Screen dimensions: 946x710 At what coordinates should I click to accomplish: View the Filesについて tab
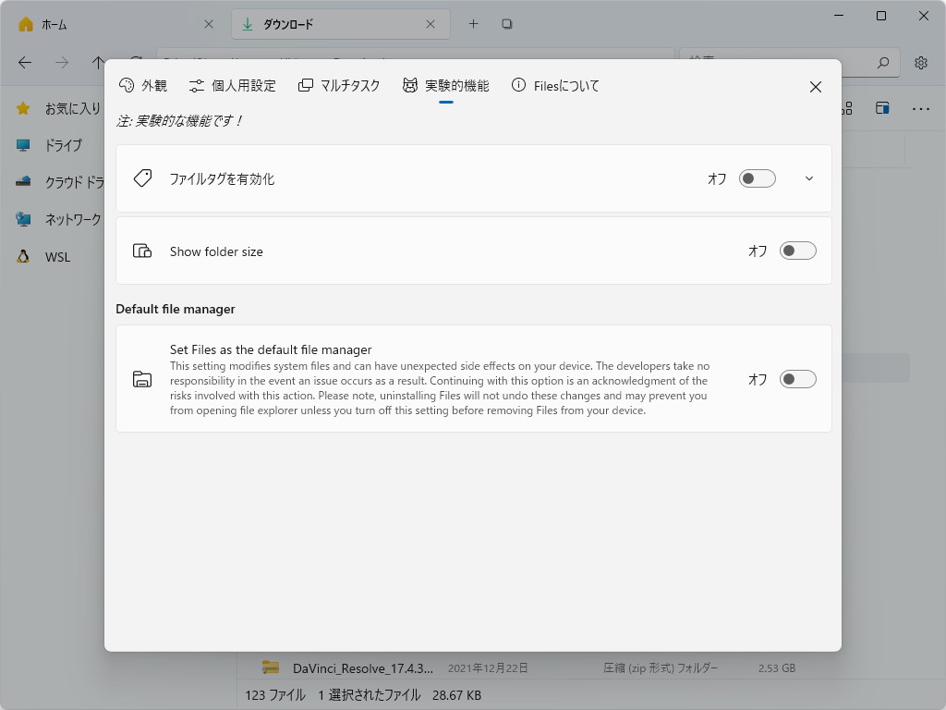click(x=554, y=85)
